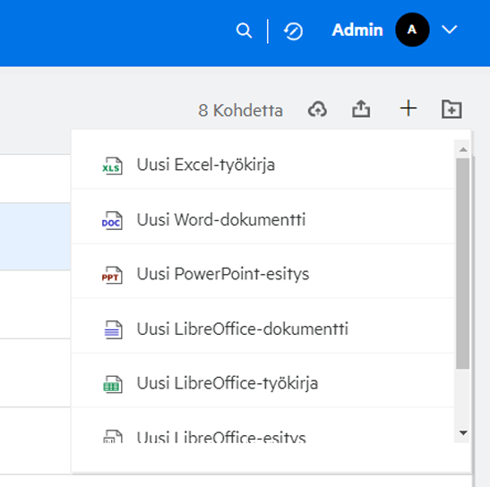Expand the Admin user menu chevron
This screenshot has height=487, width=490.
[449, 30]
